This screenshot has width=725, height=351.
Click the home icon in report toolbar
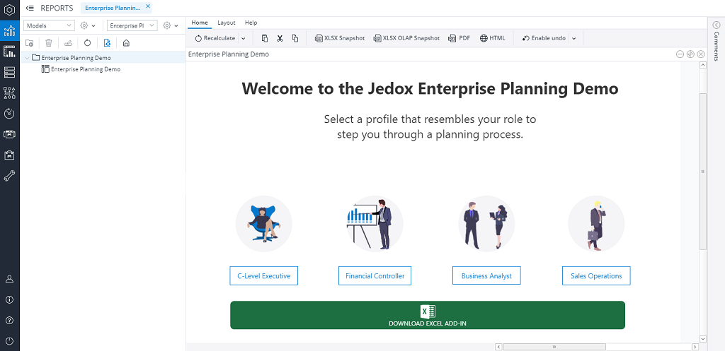point(126,42)
